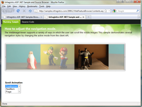
Task: Go to Firefox home page icon
Action: click(30, 11)
